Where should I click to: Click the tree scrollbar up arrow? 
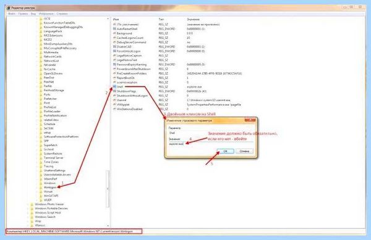pos(108,19)
